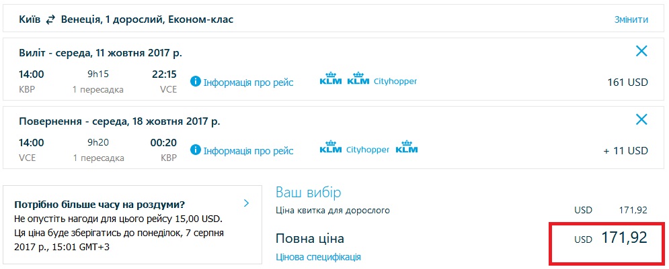Remove the outbound flight on 11 жовтня

tap(641, 50)
